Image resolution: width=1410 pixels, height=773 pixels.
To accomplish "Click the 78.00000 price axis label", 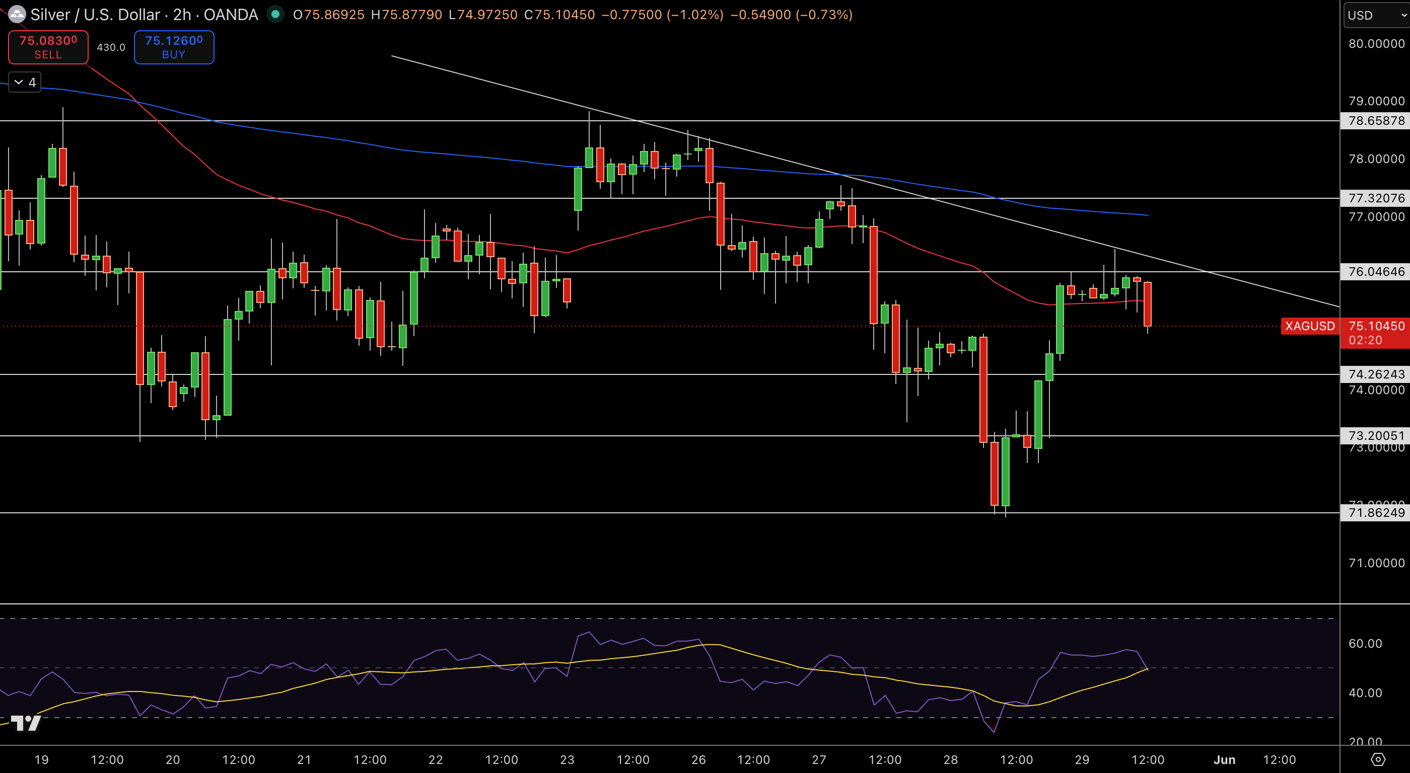I will [x=1376, y=159].
